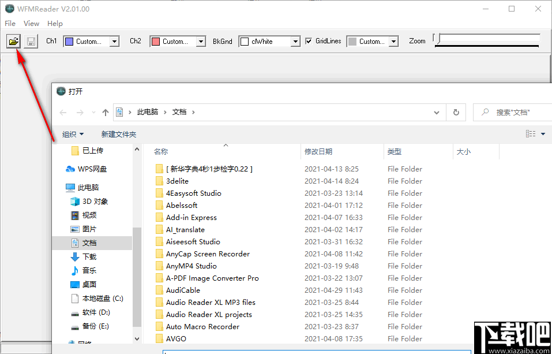Click the change-view layout icon near top right

(530, 133)
